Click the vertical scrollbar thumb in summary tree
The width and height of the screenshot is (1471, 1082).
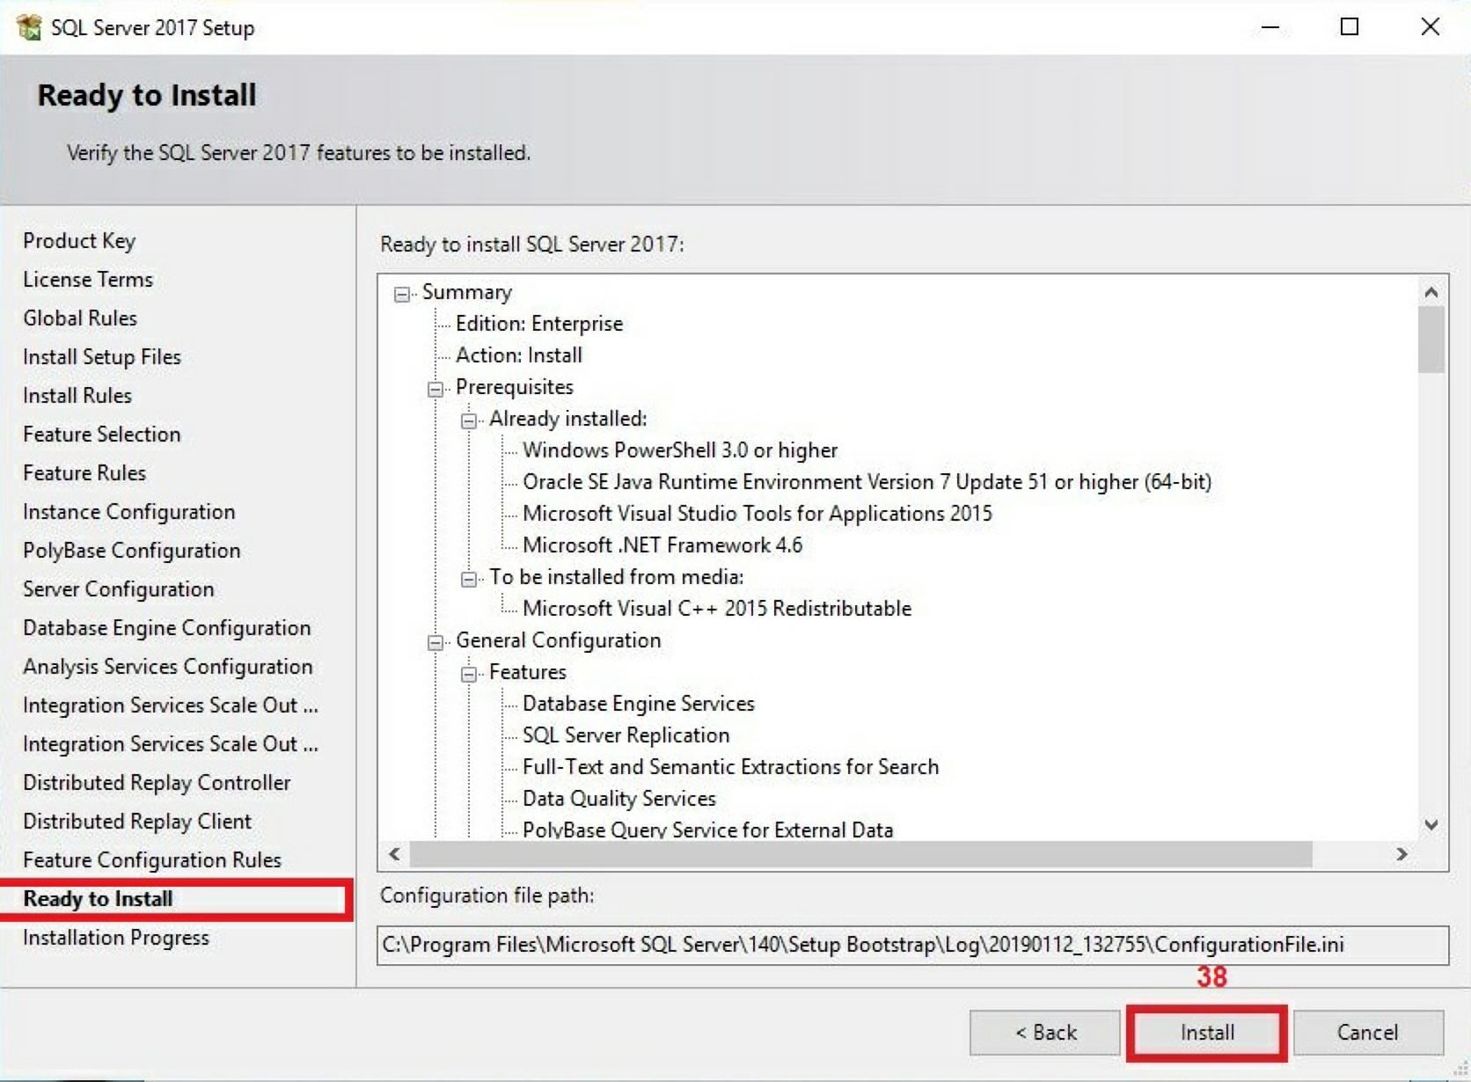[x=1431, y=340]
